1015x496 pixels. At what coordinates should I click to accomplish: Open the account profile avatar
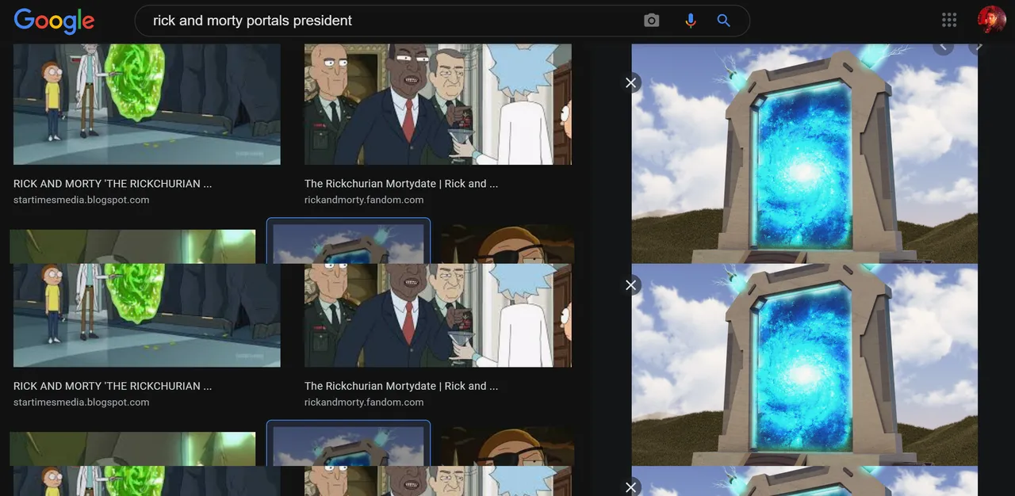[x=992, y=20]
